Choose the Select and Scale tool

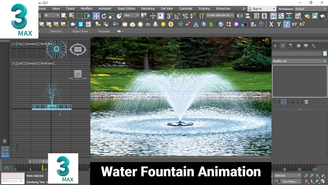[x=111, y=16]
